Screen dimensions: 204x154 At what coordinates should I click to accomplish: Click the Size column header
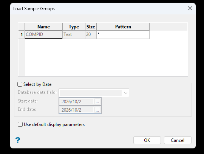(91, 27)
